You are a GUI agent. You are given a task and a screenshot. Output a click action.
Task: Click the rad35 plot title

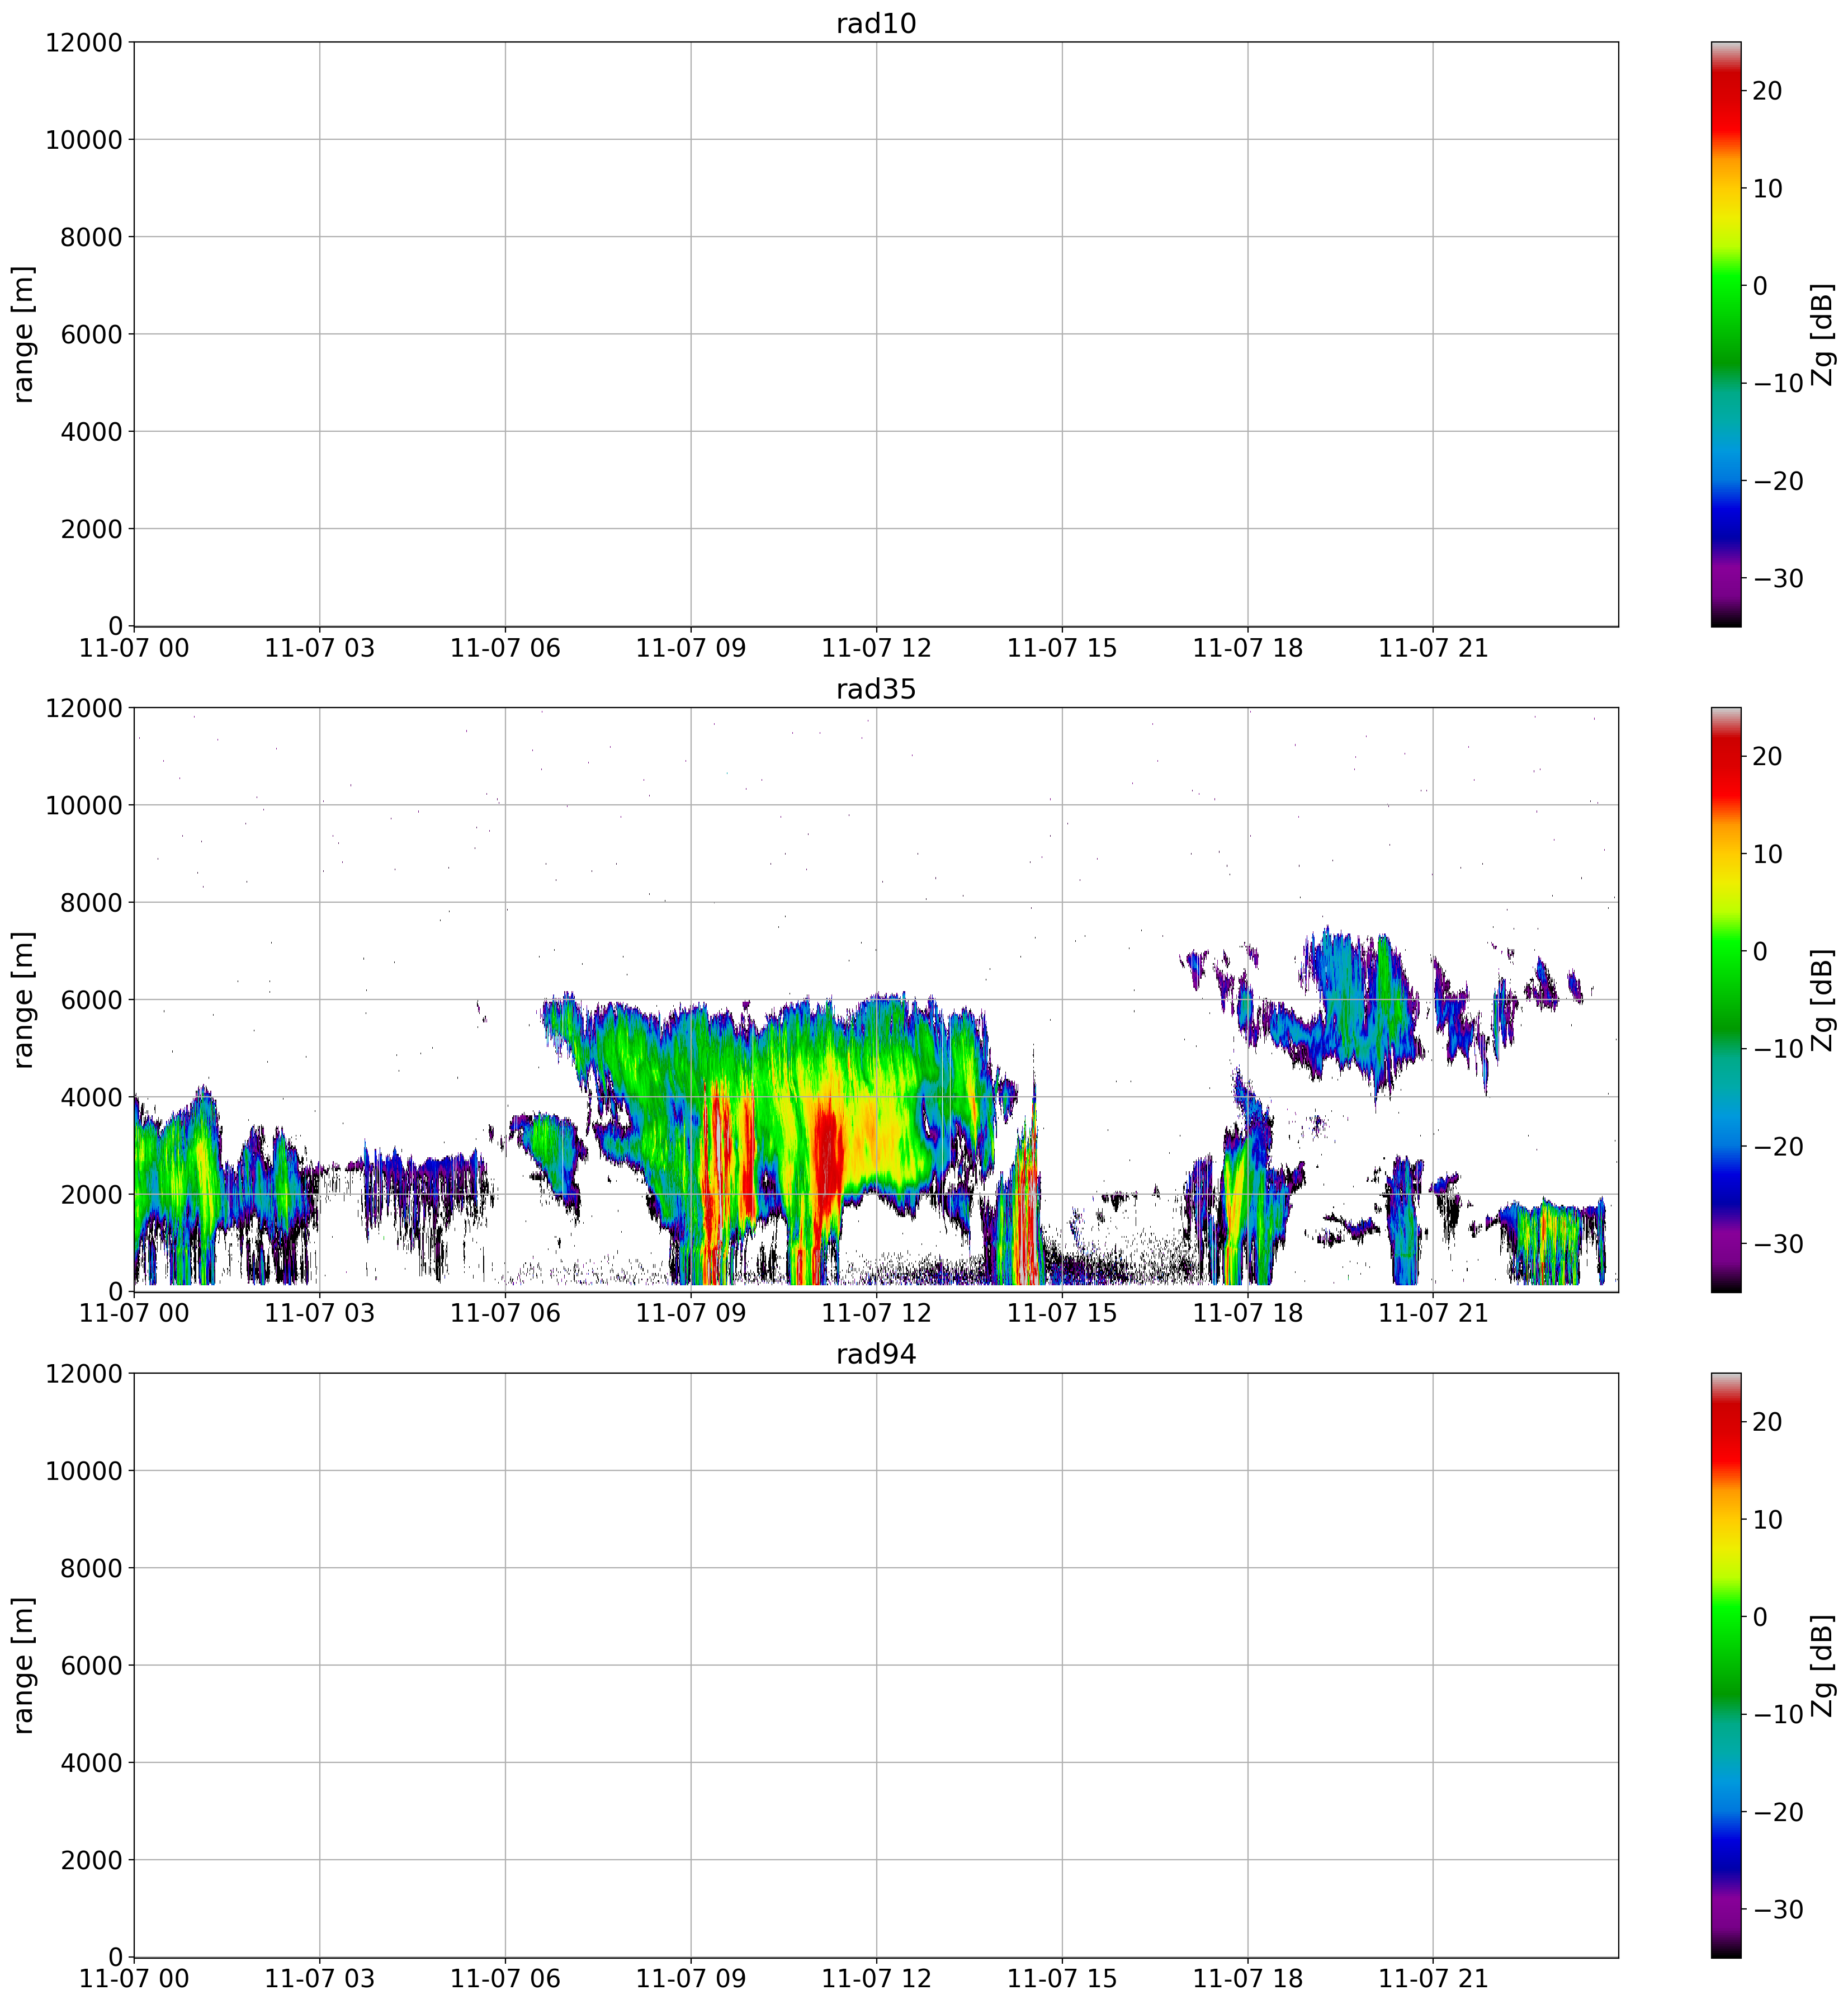pos(875,689)
